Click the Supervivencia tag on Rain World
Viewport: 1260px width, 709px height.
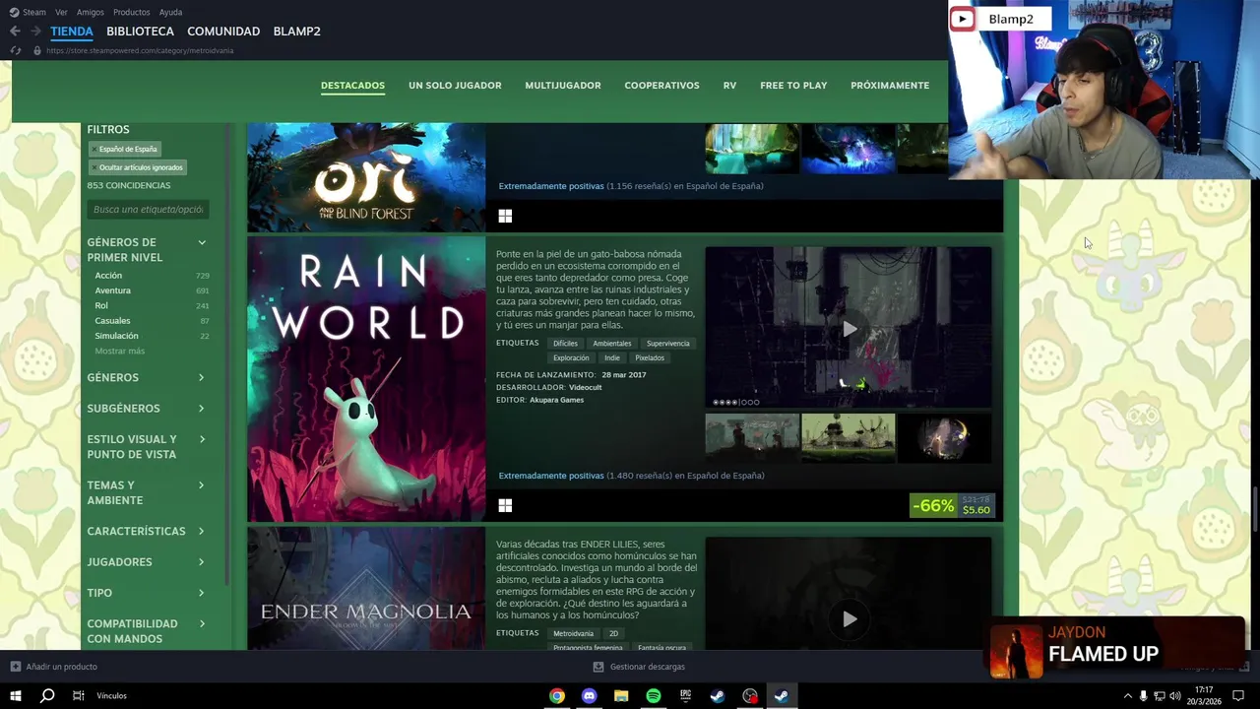tap(668, 344)
